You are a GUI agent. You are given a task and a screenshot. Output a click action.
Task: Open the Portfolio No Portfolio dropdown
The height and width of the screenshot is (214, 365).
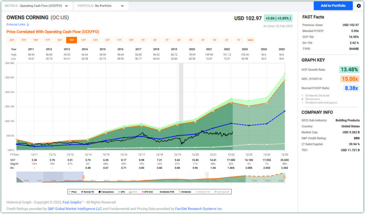pyautogui.click(x=101, y=6)
